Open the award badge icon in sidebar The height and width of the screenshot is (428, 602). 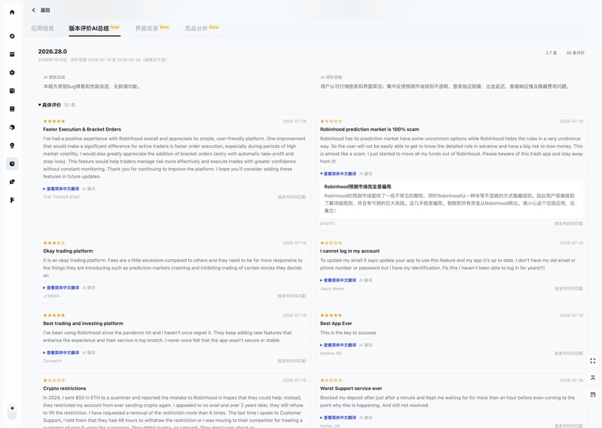tap(12, 146)
